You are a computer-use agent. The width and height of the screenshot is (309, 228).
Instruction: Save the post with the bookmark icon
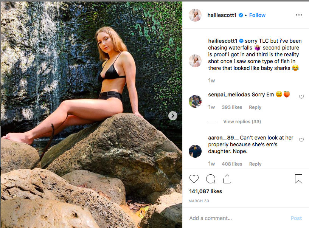point(298,179)
